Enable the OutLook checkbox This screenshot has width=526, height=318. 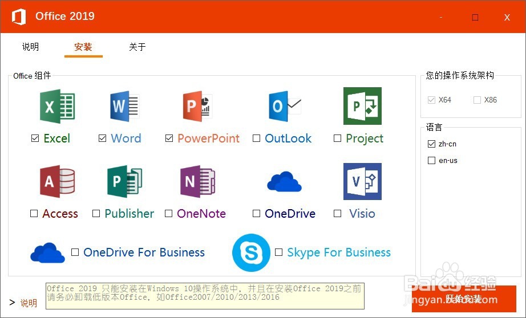click(256, 138)
